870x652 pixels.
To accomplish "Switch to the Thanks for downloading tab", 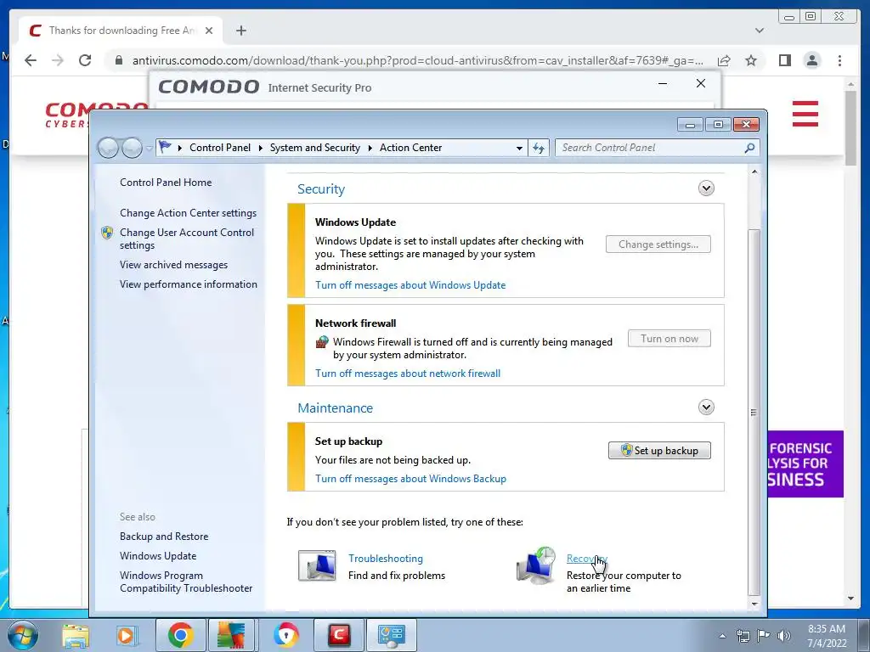I will click(121, 31).
